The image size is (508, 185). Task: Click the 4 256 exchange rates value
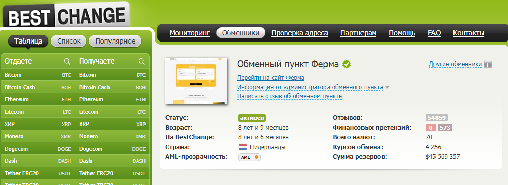[x=433, y=147]
